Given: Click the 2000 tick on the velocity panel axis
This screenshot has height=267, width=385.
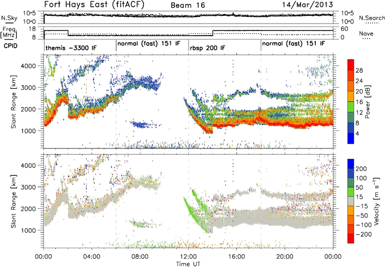Looking at the screenshot, I should pos(28,209).
